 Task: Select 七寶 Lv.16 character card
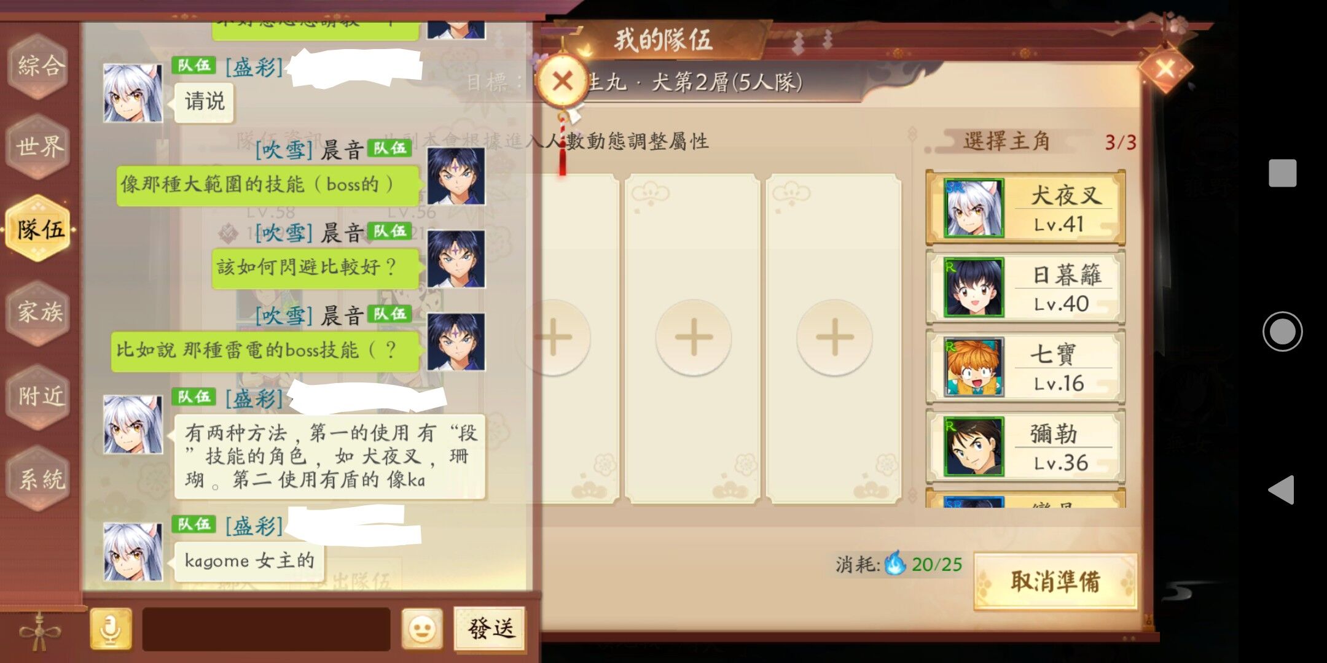click(x=1025, y=366)
